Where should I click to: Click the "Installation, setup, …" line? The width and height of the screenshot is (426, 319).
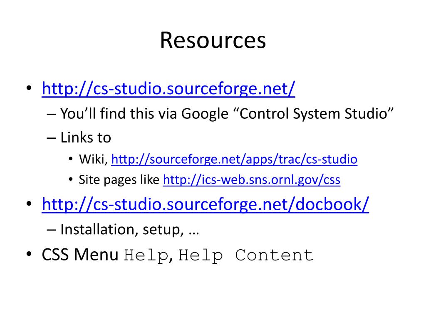point(130,229)
